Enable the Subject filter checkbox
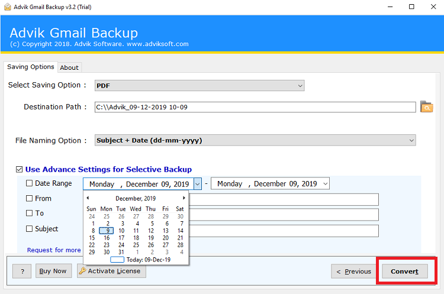 (x=29, y=229)
